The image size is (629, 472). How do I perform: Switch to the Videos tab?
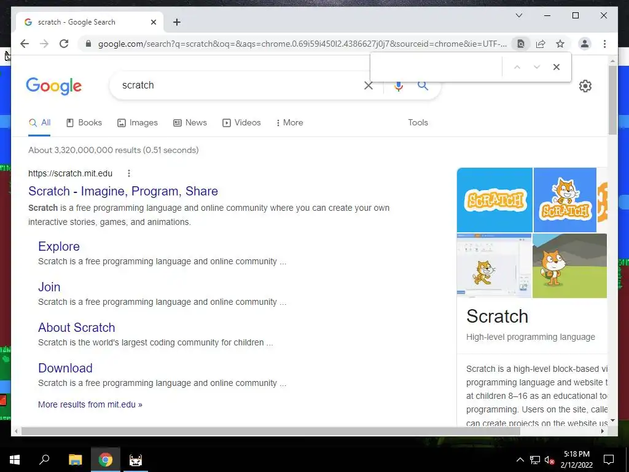[241, 123]
